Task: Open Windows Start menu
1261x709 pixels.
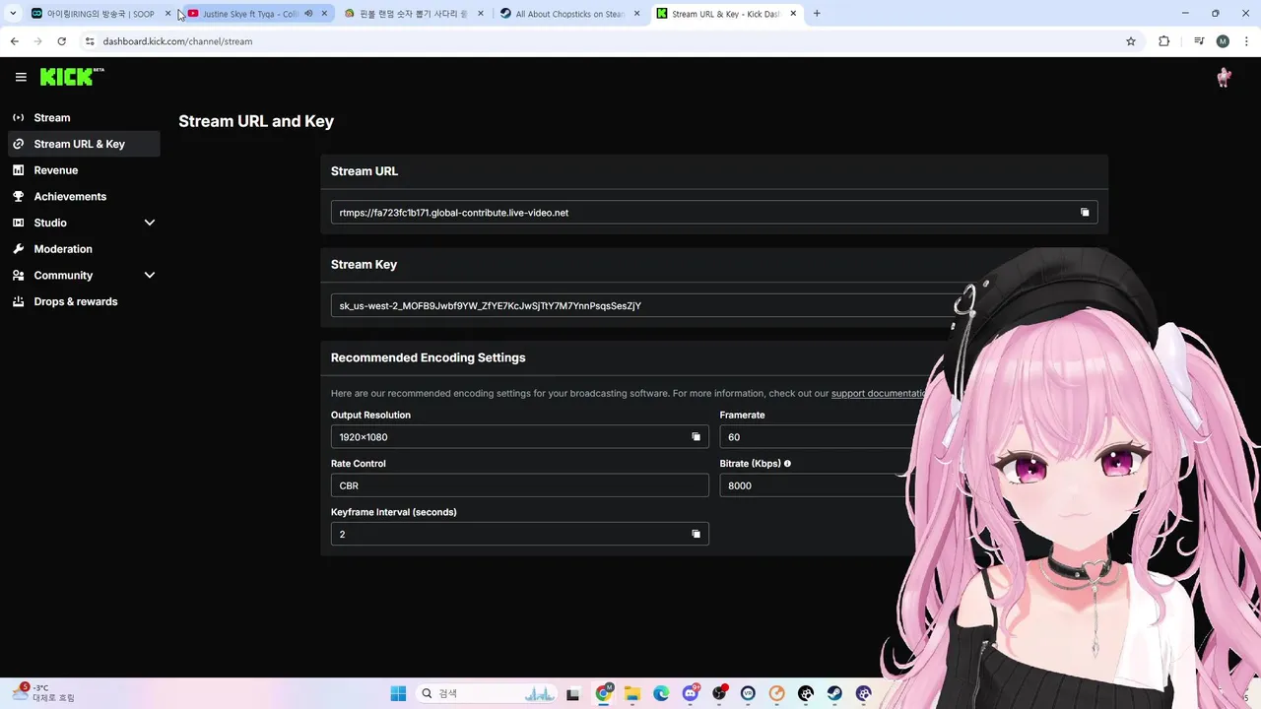Action: 398,693
